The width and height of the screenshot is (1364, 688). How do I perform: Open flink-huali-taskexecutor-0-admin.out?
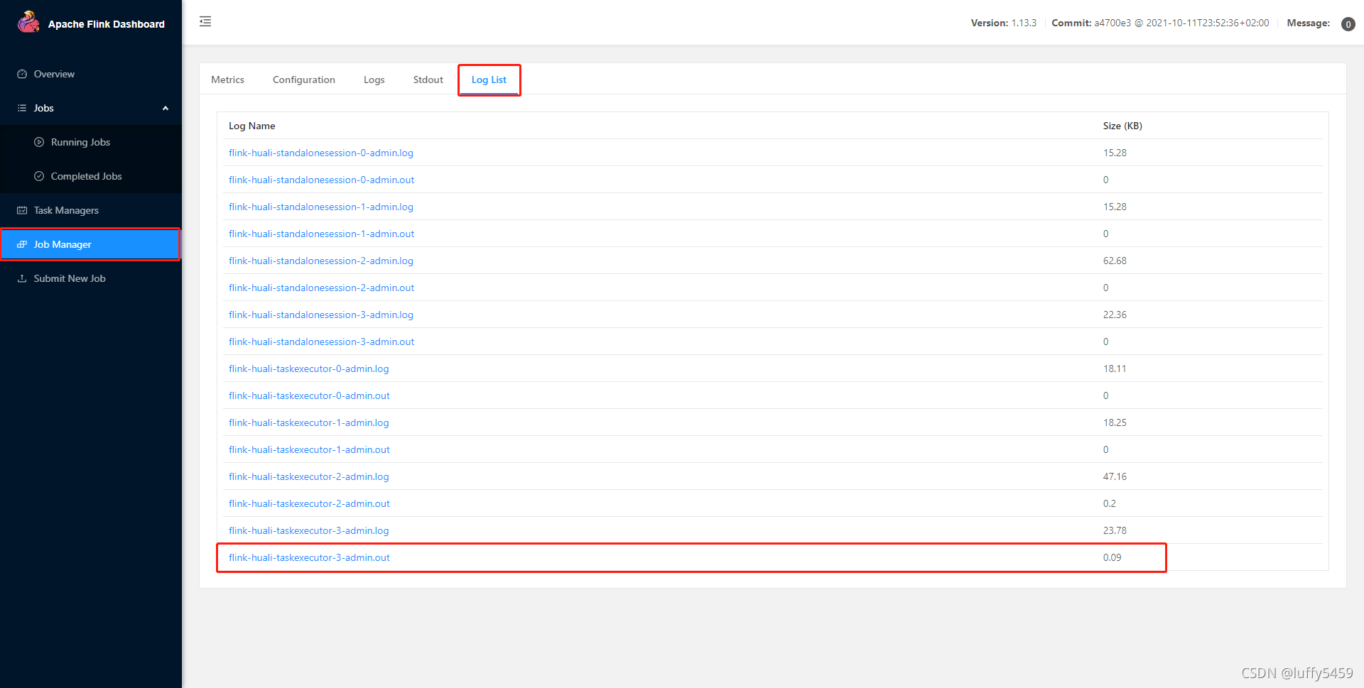pos(309,395)
